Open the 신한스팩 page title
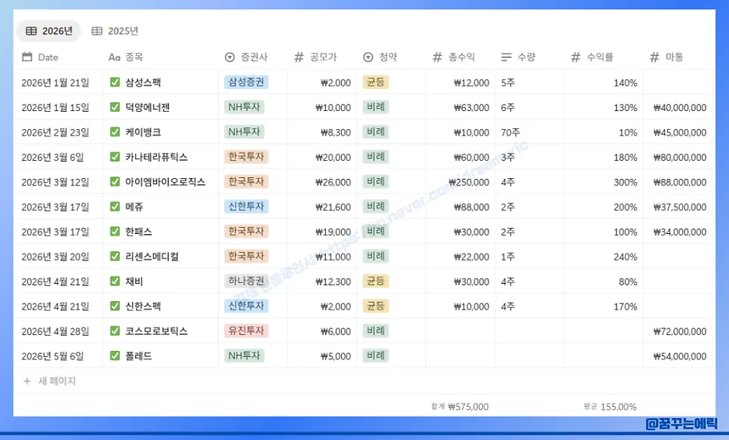729x440 pixels. [143, 306]
